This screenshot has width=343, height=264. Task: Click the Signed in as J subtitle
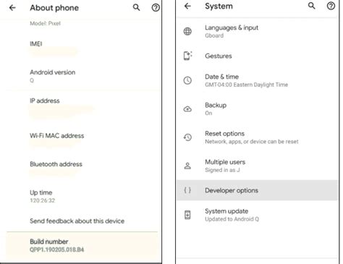click(222, 170)
